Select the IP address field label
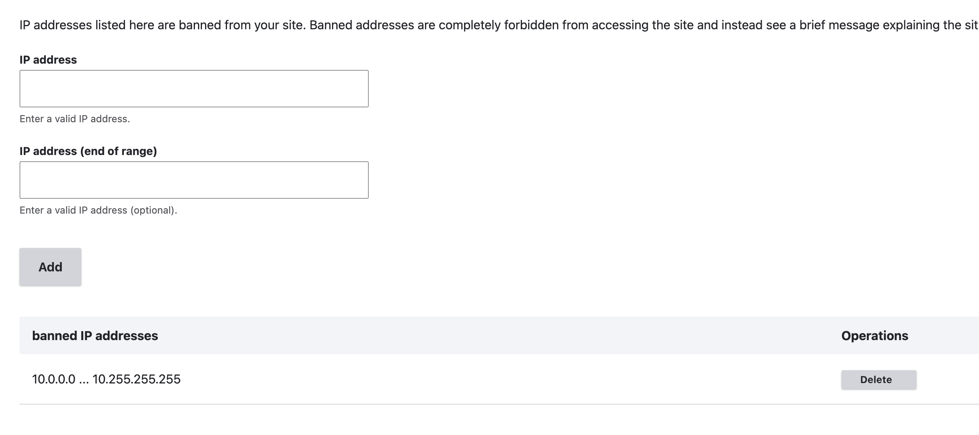This screenshot has height=435, width=979. [48, 59]
